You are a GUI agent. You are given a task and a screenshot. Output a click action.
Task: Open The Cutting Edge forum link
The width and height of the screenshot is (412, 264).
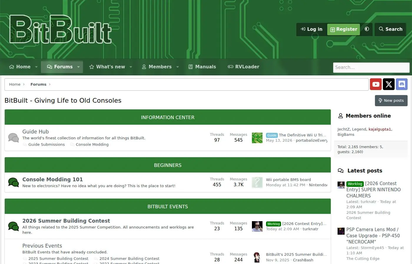[x=363, y=259]
